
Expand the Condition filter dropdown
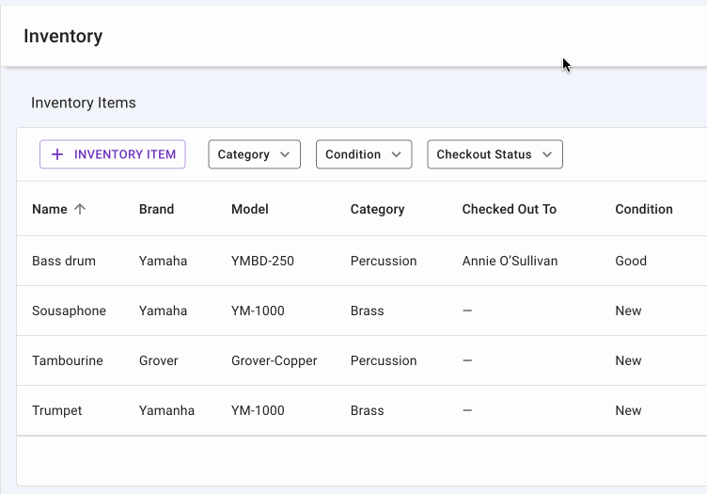363,154
